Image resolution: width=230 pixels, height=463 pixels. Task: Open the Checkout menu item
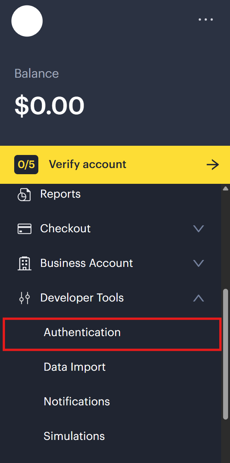click(66, 228)
